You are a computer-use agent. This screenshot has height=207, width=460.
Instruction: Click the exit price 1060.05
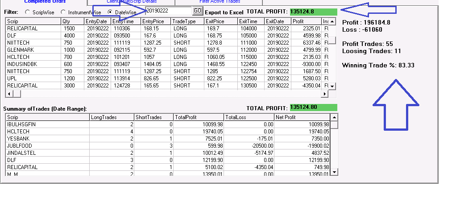click(216, 57)
